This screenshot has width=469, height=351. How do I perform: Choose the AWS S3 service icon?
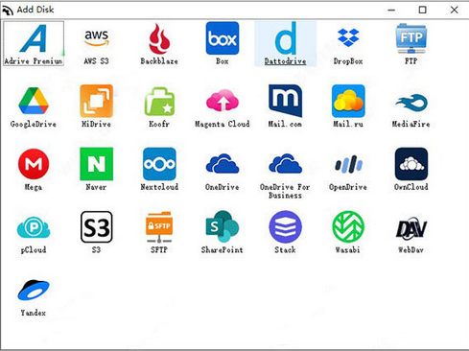[x=96, y=38]
